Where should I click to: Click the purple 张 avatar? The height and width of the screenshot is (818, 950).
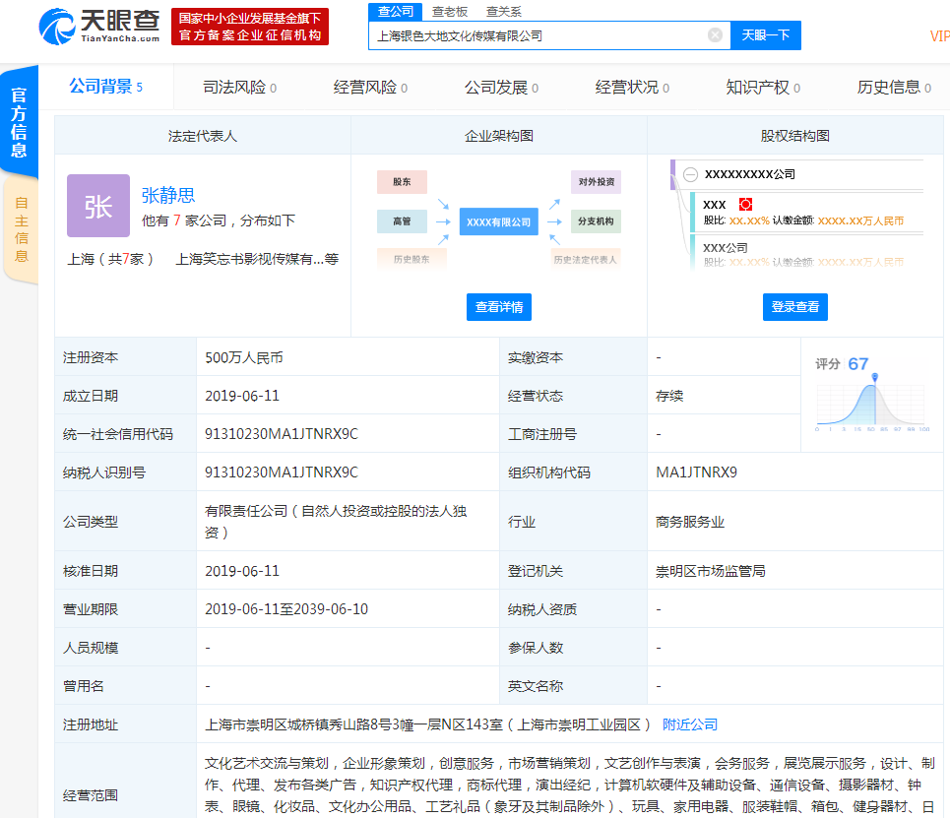click(98, 206)
